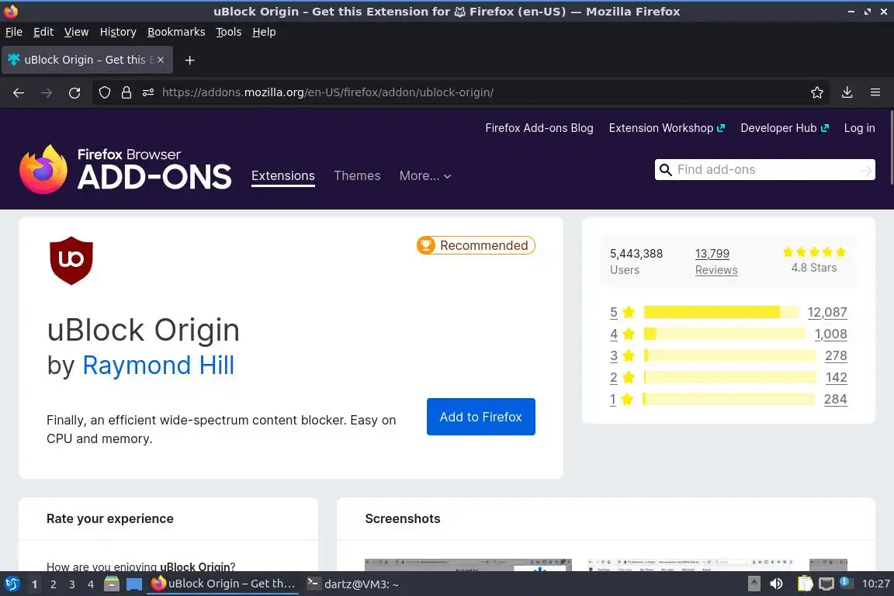The width and height of the screenshot is (894, 596).
Task: Open the Firefox hamburger application menu
Action: tap(875, 92)
